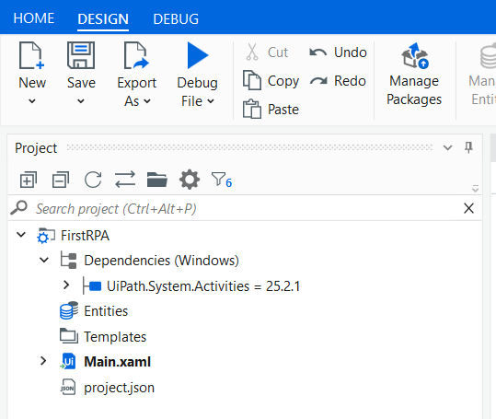Image resolution: width=496 pixels, height=419 pixels.
Task: Click the Paste label
Action: tap(283, 110)
